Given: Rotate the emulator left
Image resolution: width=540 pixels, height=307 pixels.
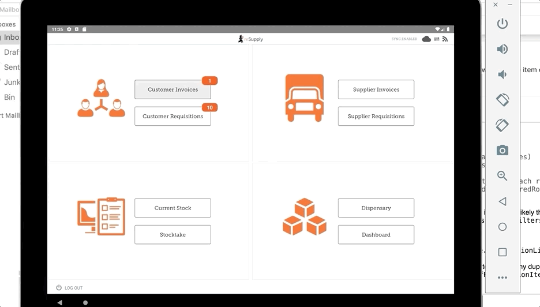Looking at the screenshot, I should tap(502, 100).
